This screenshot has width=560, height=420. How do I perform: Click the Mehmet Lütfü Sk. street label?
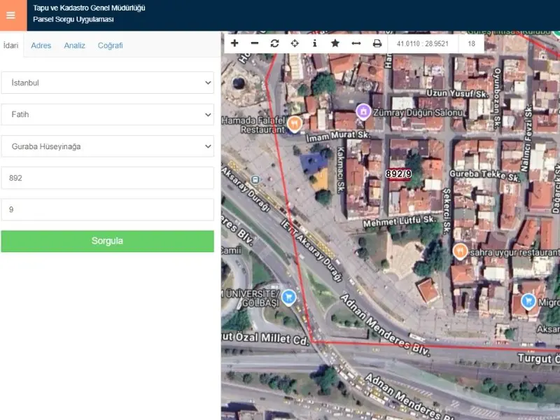[399, 221]
